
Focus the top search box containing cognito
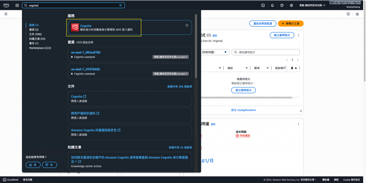click(73, 5)
